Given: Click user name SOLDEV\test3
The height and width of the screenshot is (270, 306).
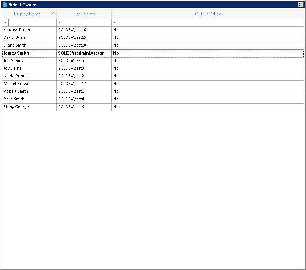Looking at the screenshot, I should (71, 68).
